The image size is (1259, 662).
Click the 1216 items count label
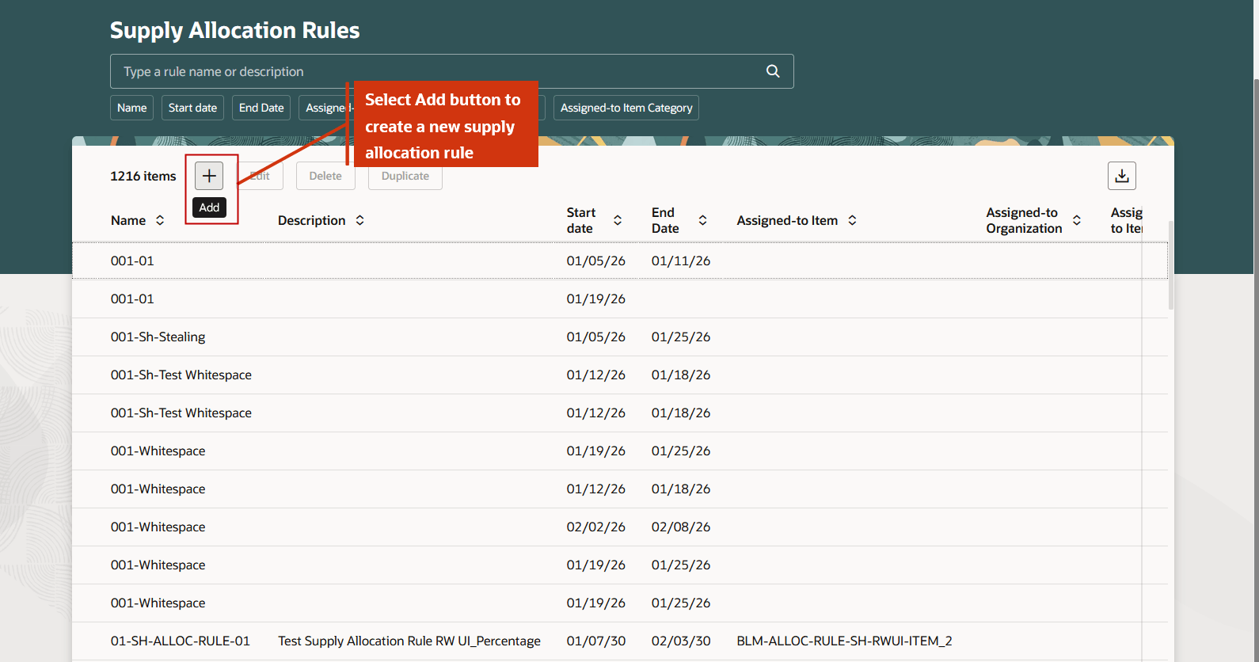pos(143,176)
